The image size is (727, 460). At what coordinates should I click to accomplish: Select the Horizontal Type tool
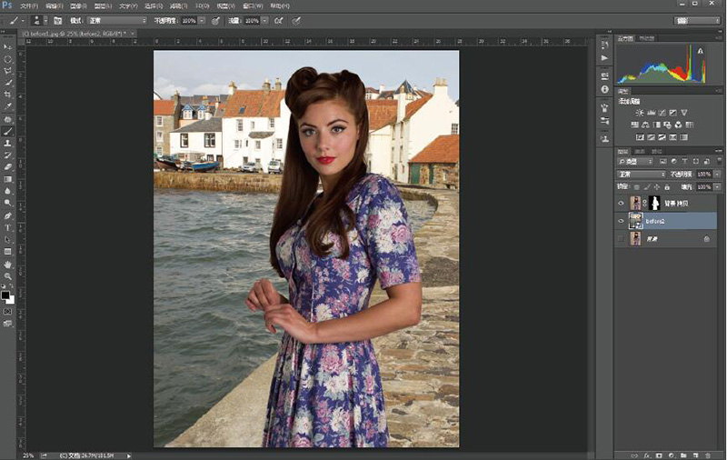tap(8, 227)
